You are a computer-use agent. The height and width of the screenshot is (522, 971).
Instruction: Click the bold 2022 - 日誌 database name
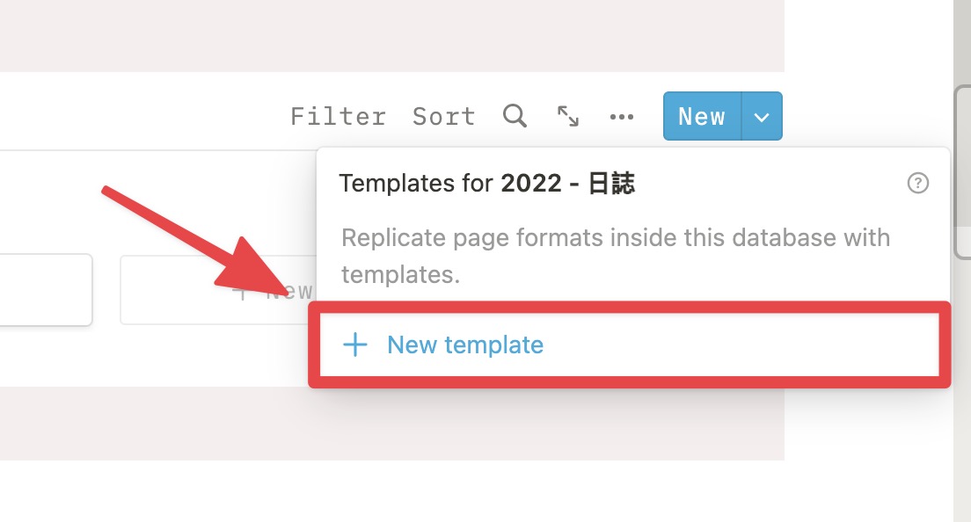click(568, 183)
